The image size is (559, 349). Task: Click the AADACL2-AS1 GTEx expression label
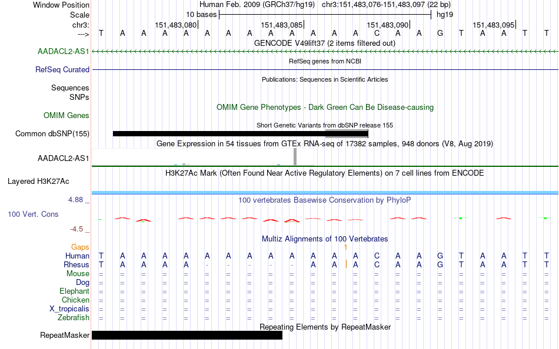click(x=63, y=159)
